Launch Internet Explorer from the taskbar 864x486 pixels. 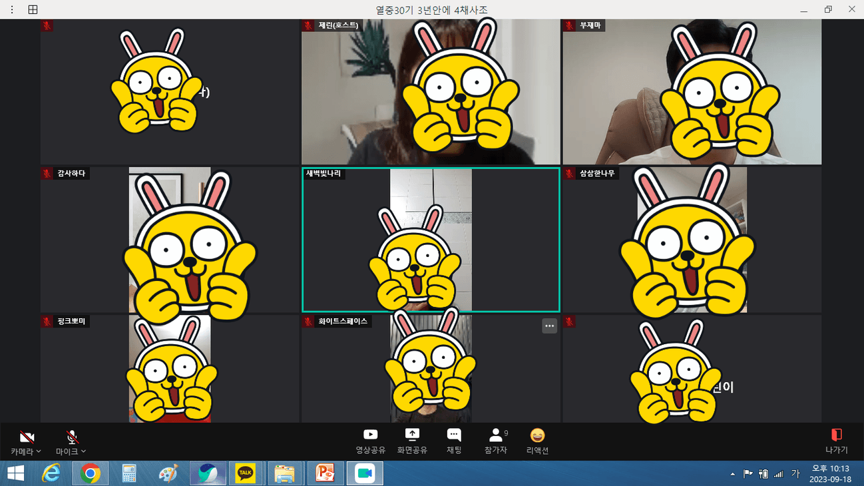pyautogui.click(x=51, y=473)
